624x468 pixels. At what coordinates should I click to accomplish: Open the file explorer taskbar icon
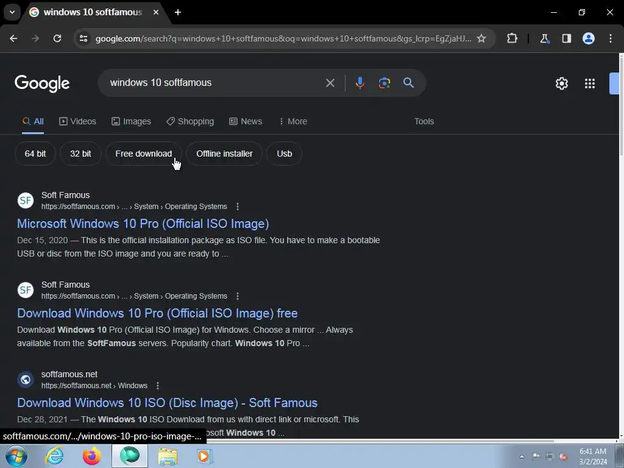coord(168,456)
